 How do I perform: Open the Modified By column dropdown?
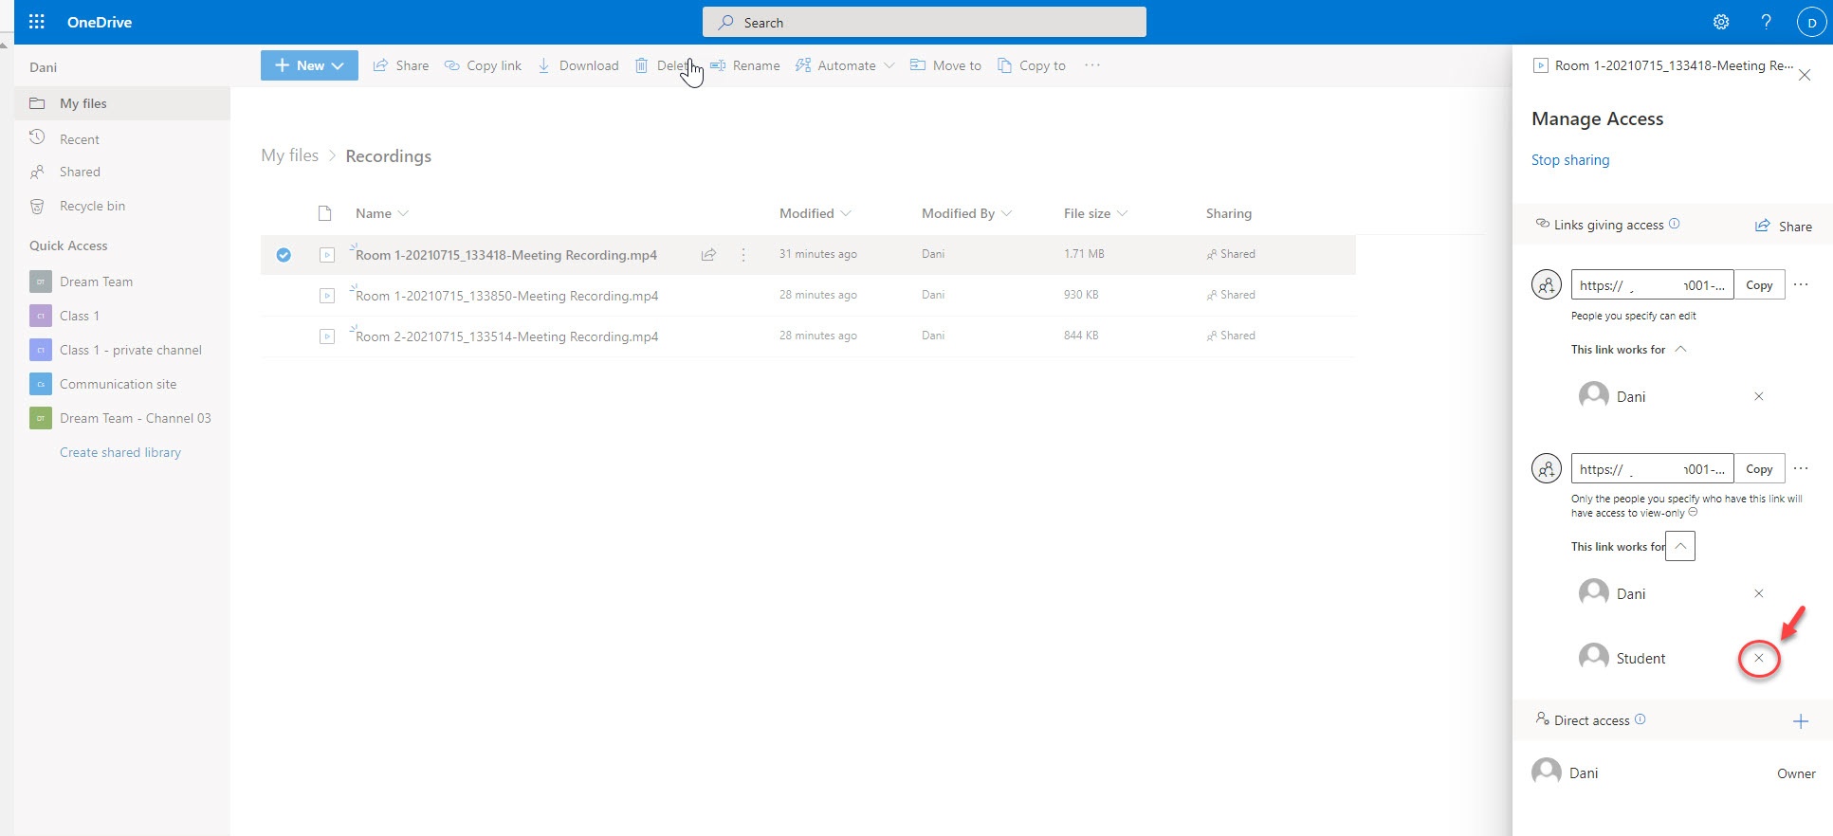click(x=966, y=213)
